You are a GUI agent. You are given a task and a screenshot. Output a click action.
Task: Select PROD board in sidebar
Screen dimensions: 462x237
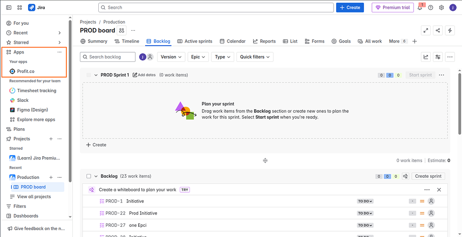(37, 187)
